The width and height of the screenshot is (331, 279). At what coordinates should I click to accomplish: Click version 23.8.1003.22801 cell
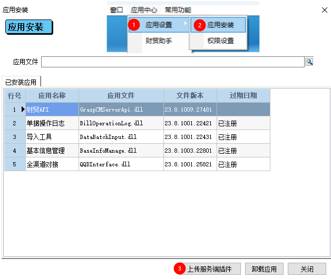tap(190, 151)
